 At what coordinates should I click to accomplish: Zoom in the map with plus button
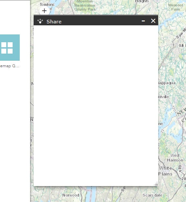click(x=44, y=11)
